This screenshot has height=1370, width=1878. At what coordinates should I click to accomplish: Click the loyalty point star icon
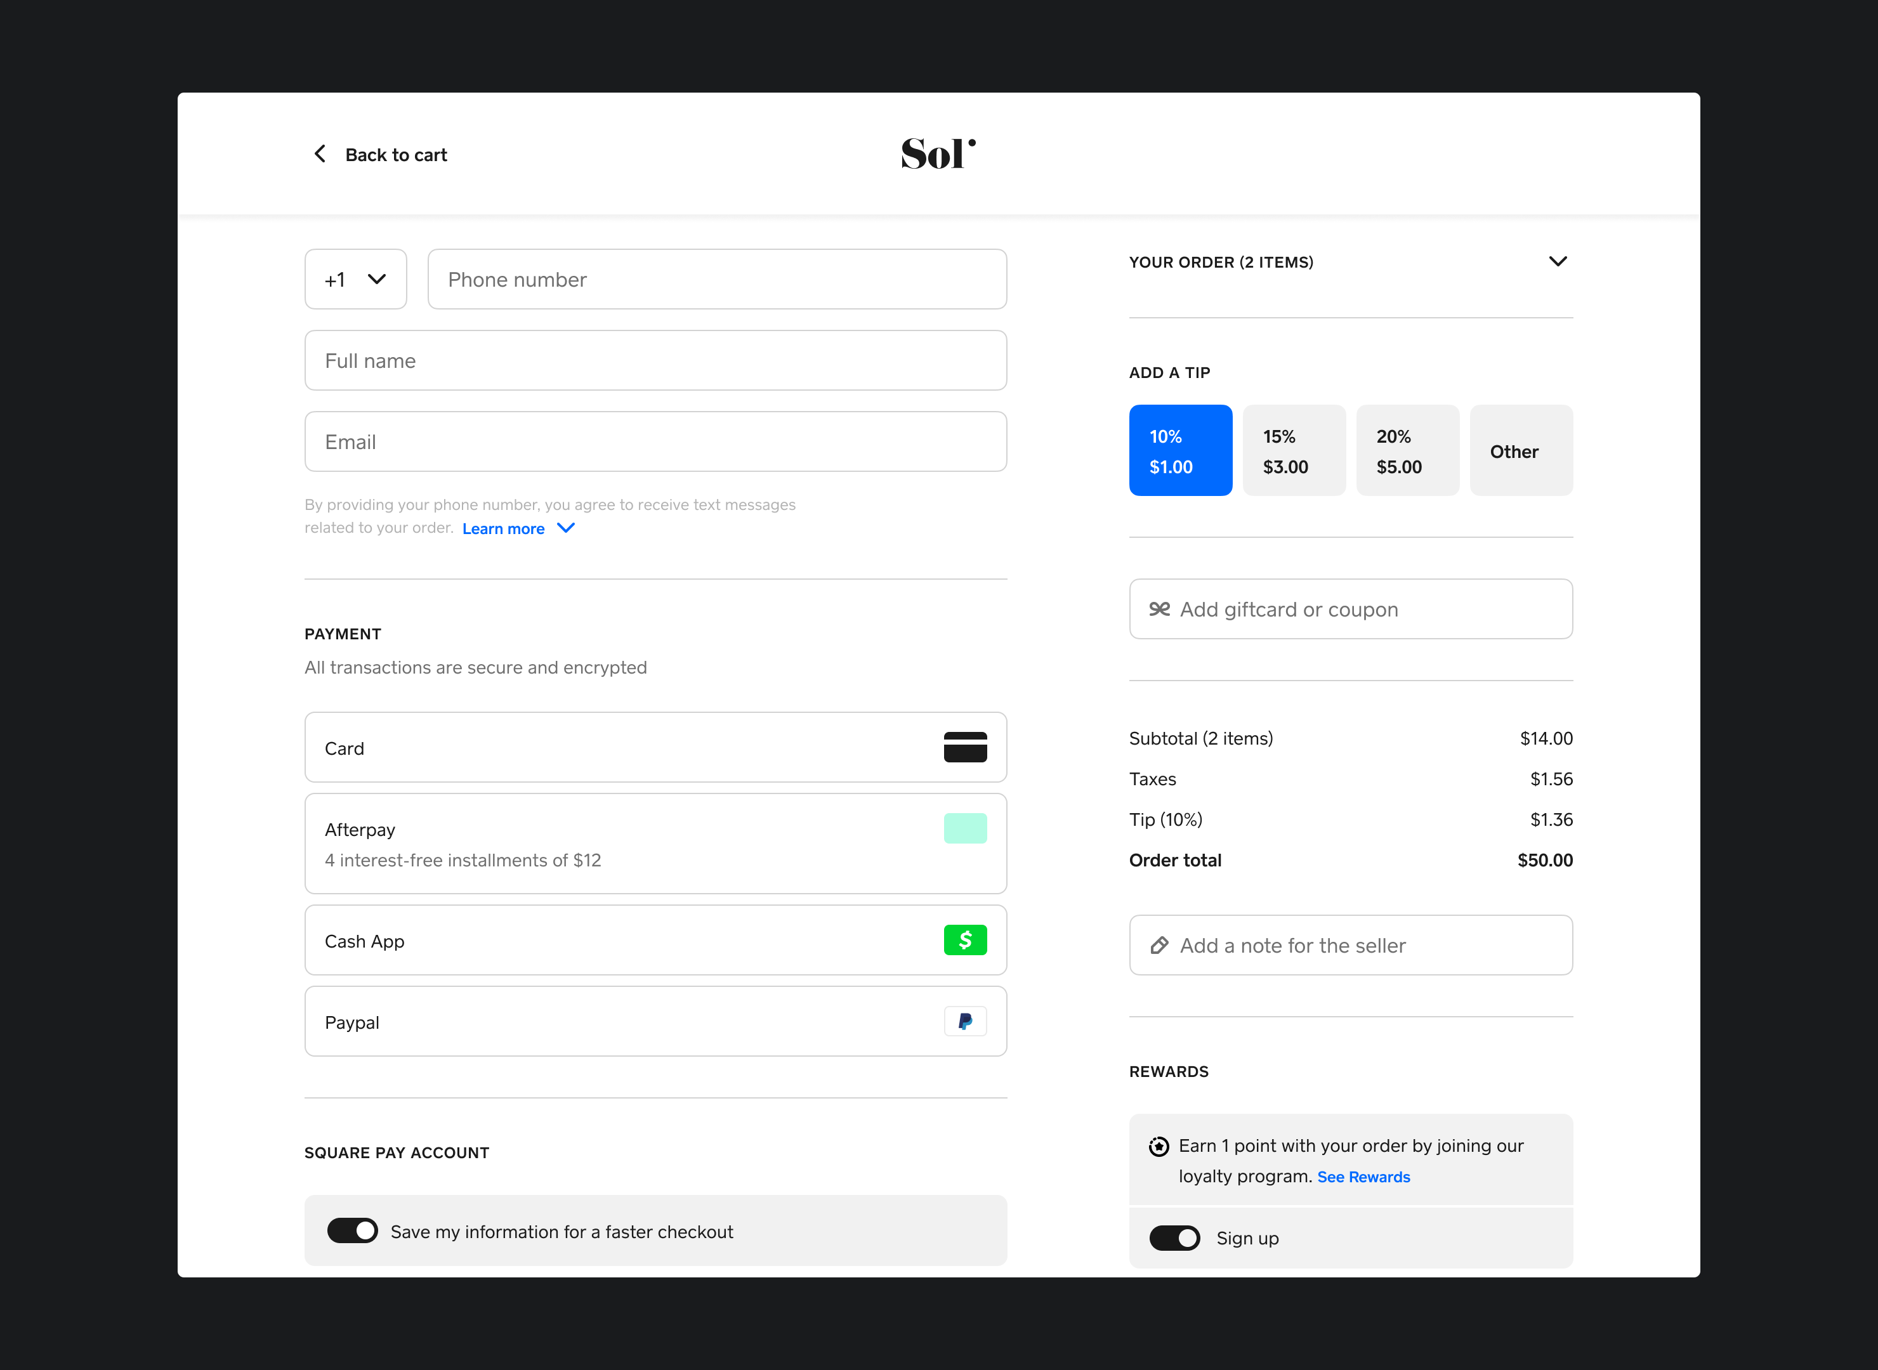click(x=1157, y=1145)
